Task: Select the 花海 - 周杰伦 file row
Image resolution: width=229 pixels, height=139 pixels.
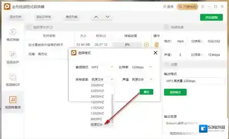Action: (38, 54)
